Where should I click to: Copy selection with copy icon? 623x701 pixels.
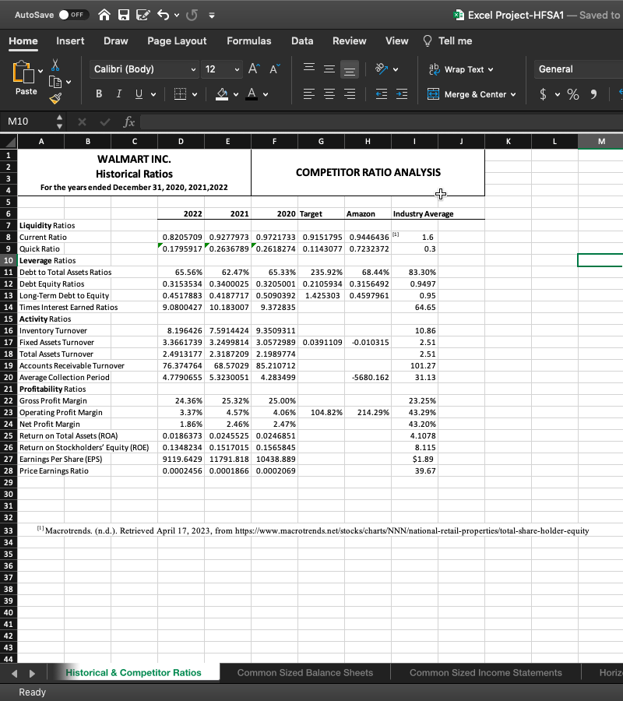(55, 82)
